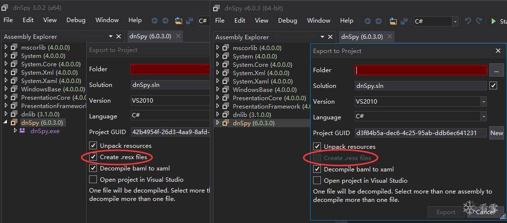Expand System.Core node in right tree
507x223 pixels.
click(x=218, y=64)
